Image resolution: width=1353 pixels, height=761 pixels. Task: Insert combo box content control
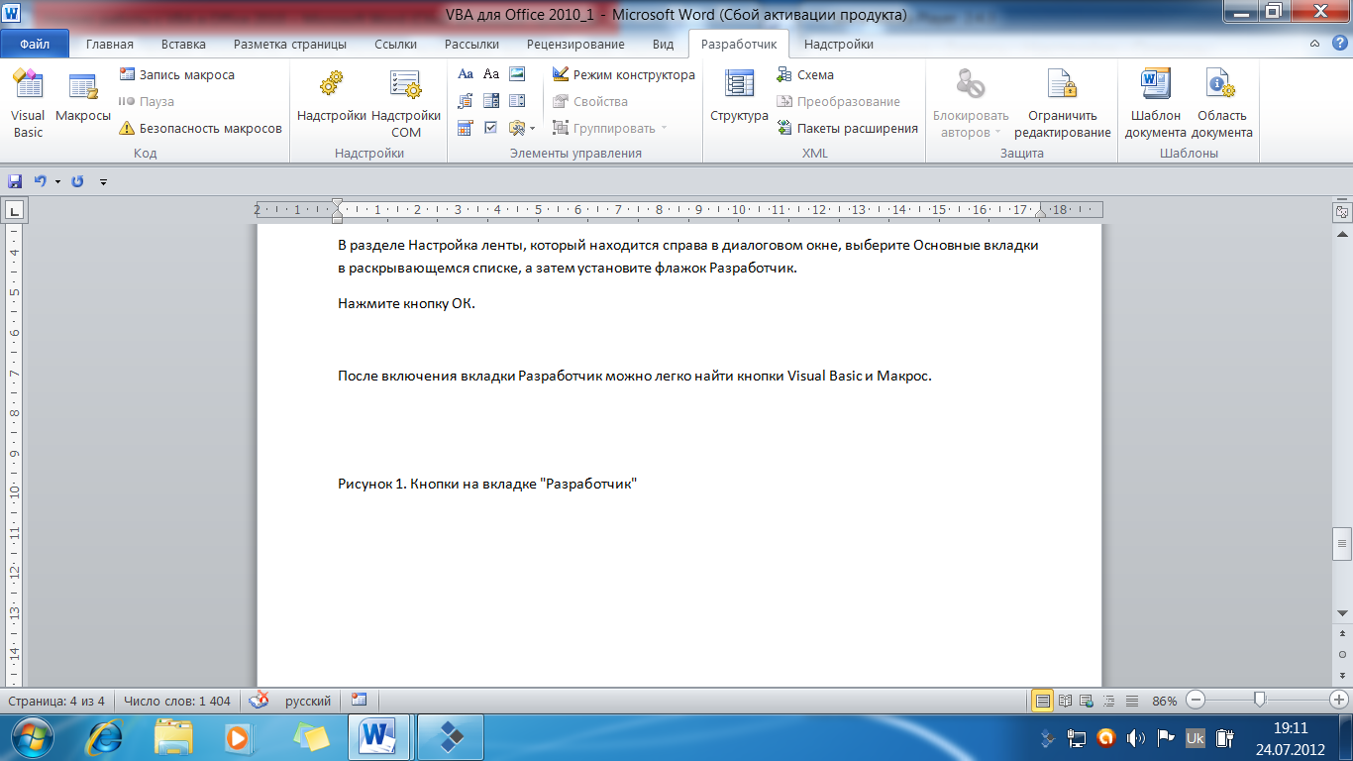pyautogui.click(x=491, y=101)
